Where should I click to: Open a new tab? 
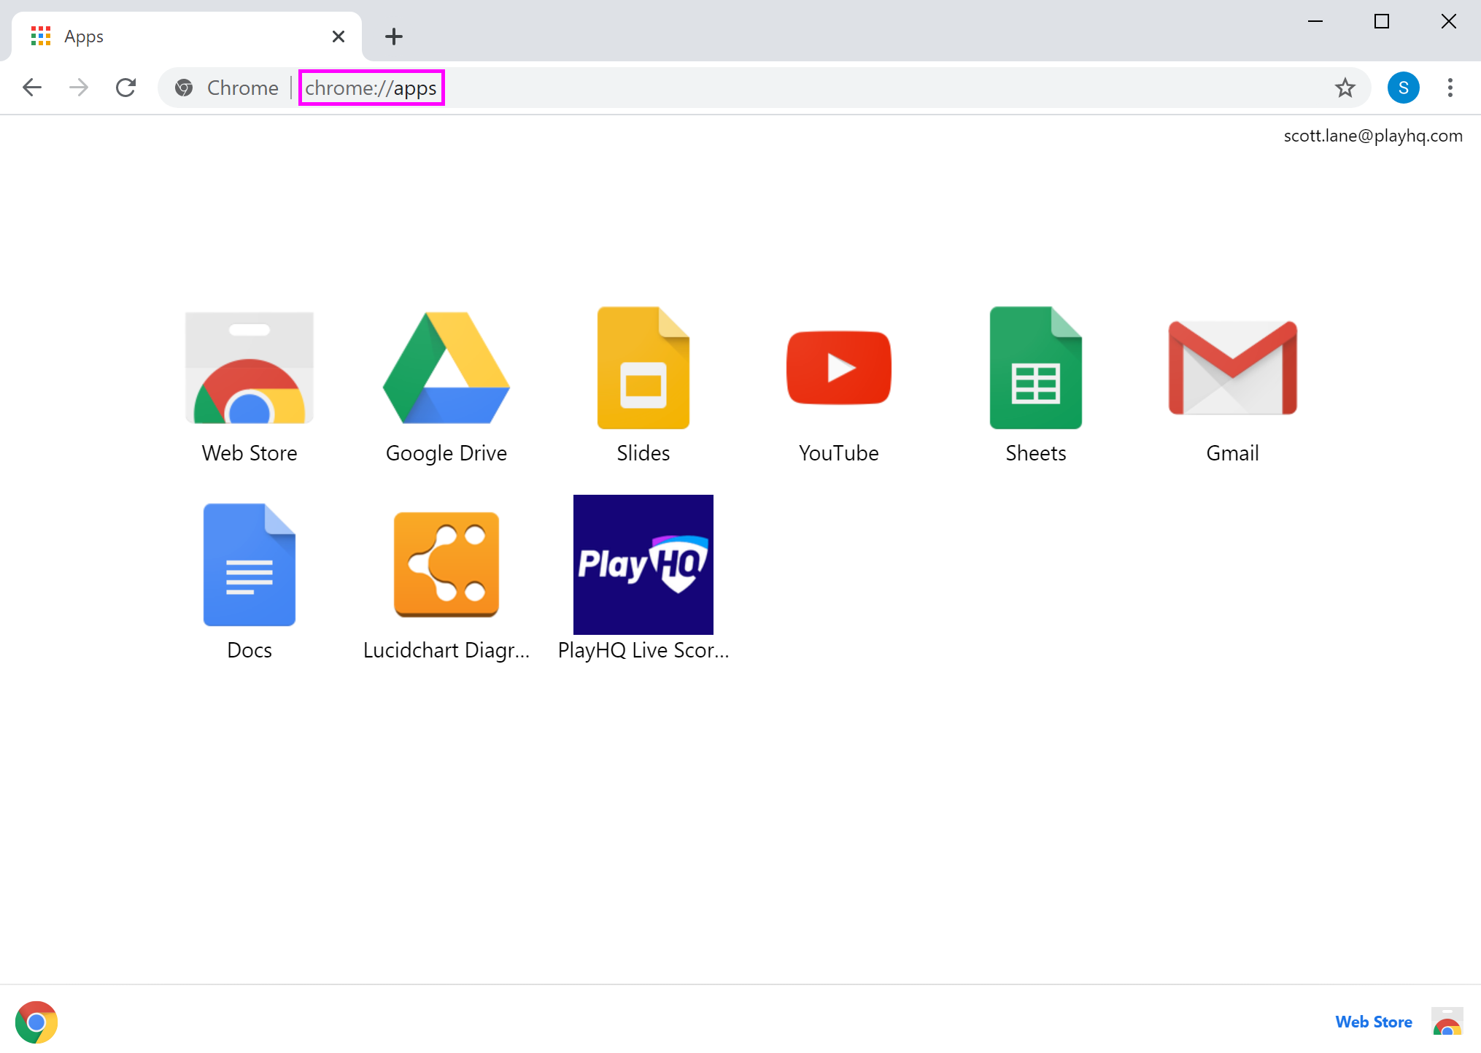pyautogui.click(x=394, y=36)
